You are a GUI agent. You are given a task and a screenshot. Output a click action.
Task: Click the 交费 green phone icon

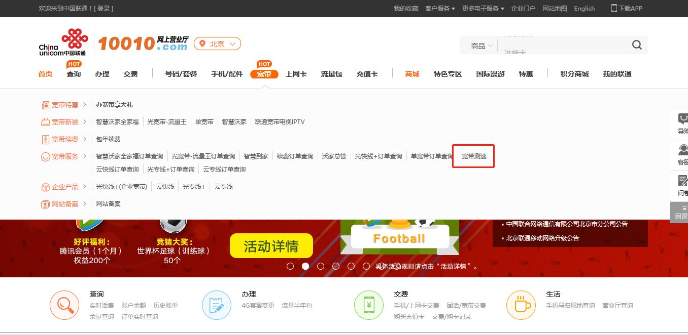click(369, 305)
